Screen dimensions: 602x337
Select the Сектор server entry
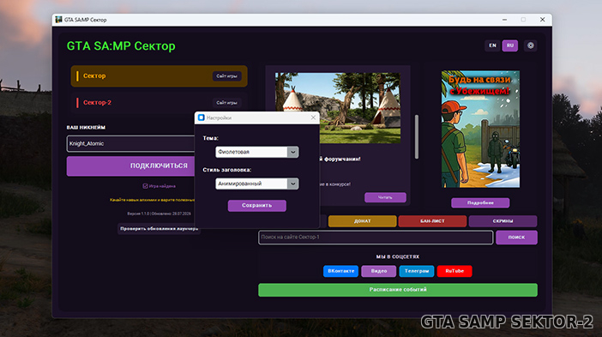159,76
